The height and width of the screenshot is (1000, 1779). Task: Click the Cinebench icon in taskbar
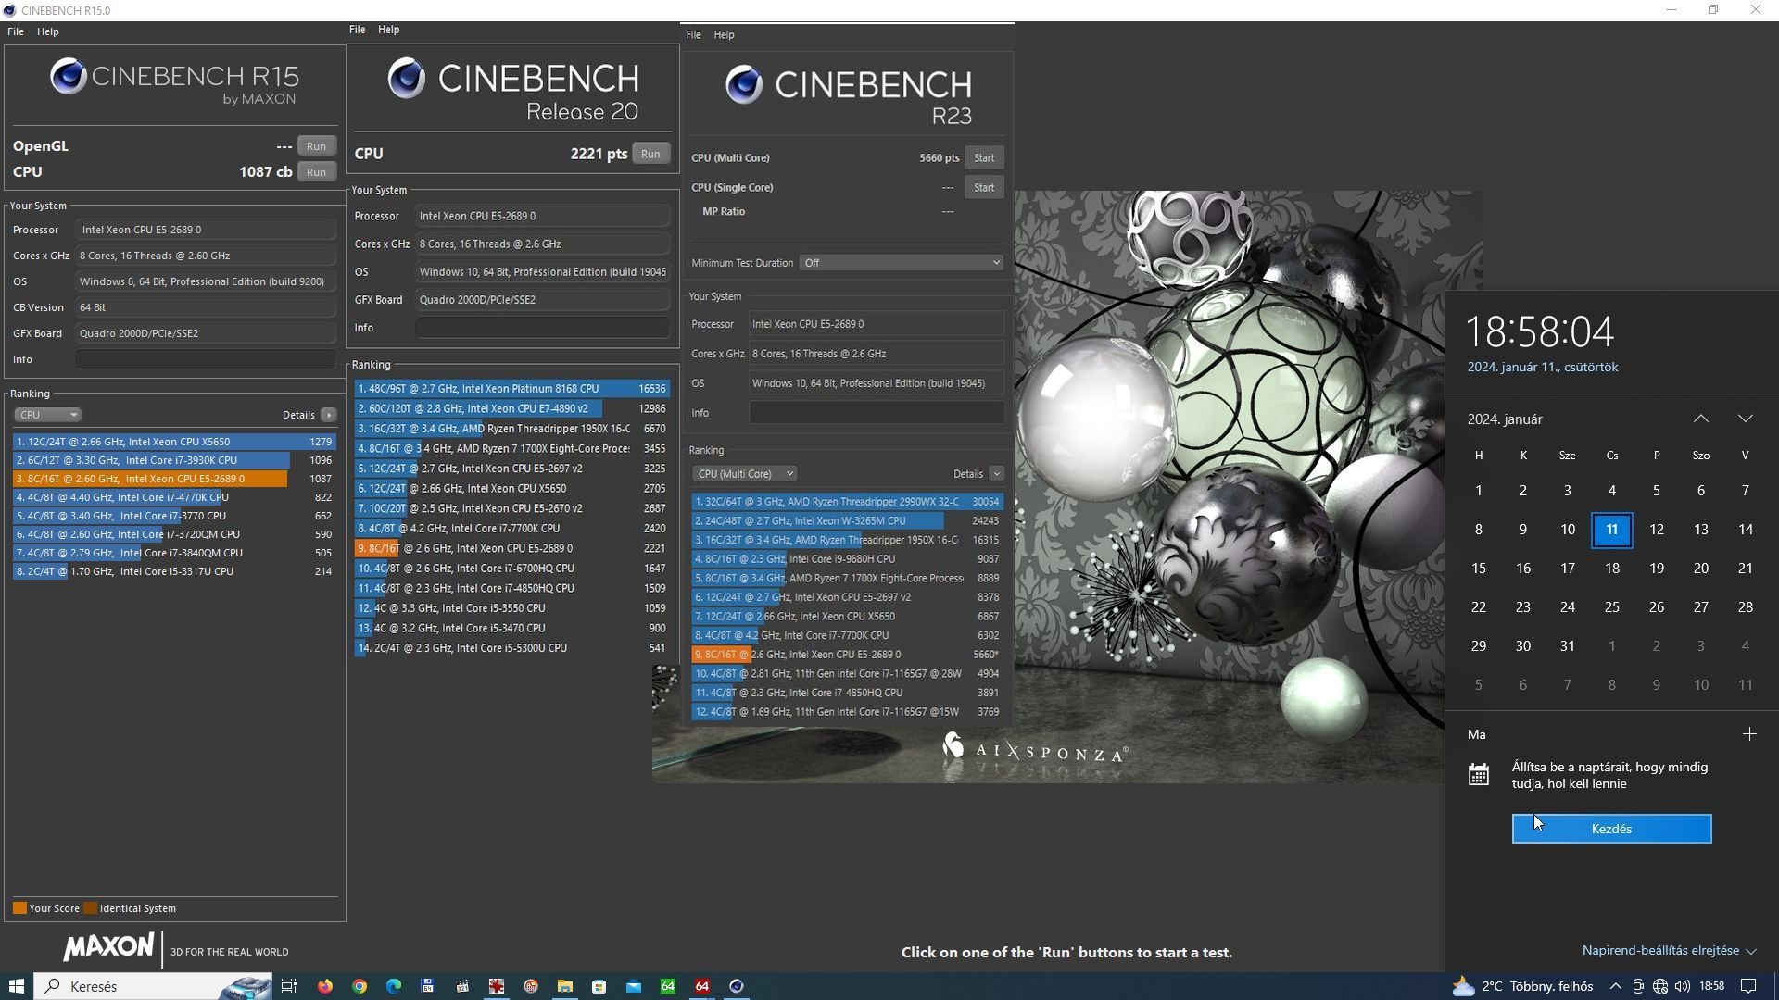(737, 986)
